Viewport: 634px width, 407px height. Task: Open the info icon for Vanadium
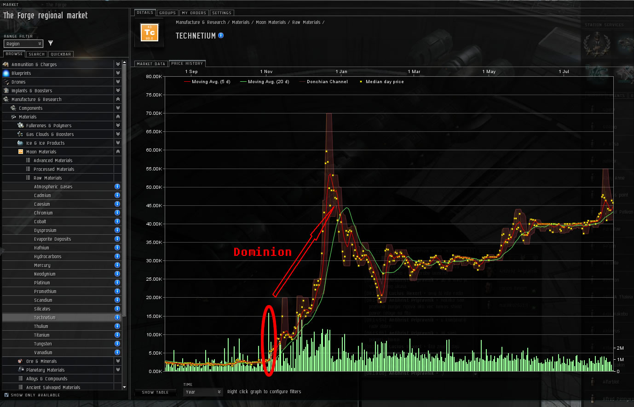tap(117, 352)
